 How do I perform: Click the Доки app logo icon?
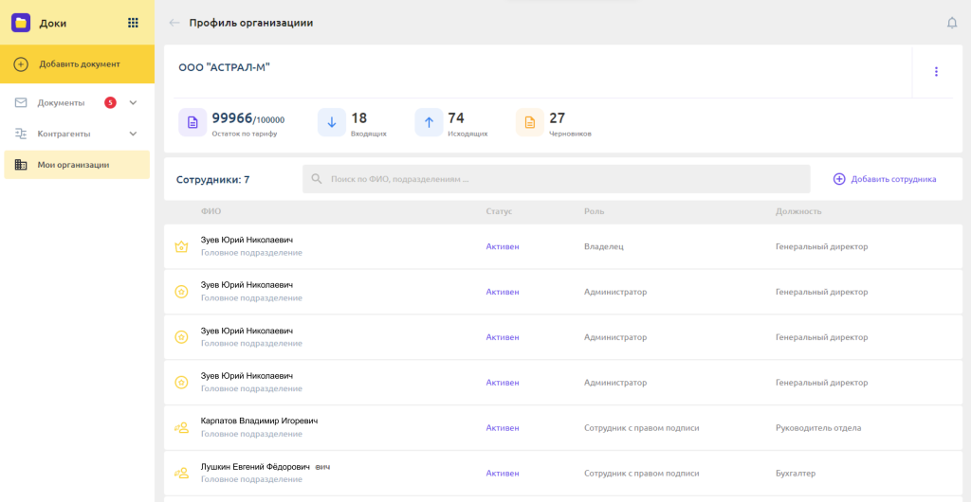21,23
